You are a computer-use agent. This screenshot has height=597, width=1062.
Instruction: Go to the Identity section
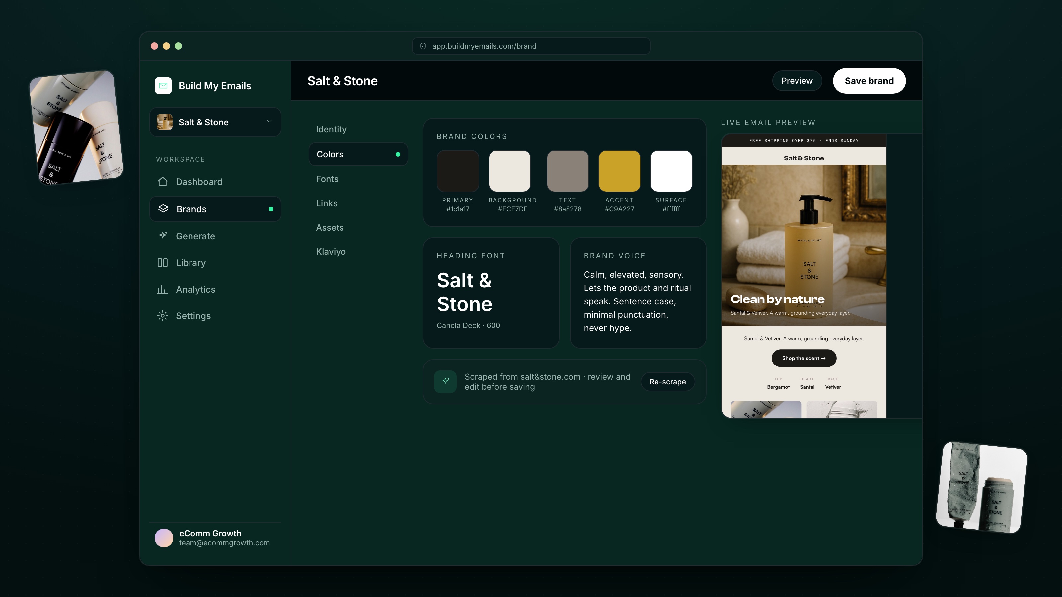(x=331, y=129)
